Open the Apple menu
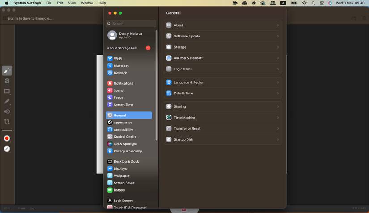369x213 pixels. 7,3
